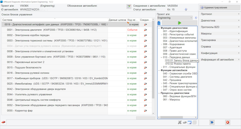Viewport: 241px width, 129px height.
Task: Select row 0001 - Электроника двигателя
Action: (x=55, y=30)
